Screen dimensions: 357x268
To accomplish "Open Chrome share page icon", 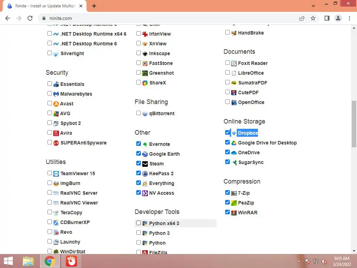I will (302, 18).
